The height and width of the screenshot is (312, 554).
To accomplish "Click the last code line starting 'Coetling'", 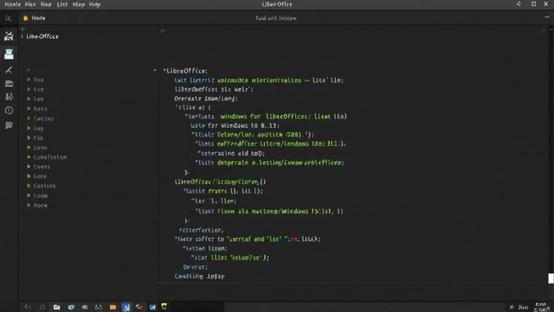I will click(x=200, y=276).
